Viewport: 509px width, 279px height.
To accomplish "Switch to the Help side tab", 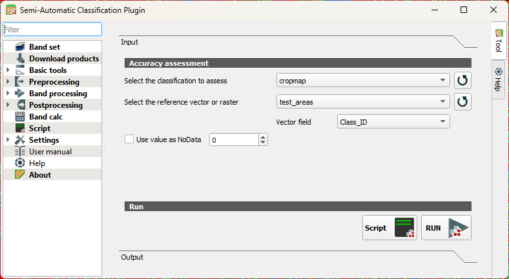I will pyautogui.click(x=498, y=79).
